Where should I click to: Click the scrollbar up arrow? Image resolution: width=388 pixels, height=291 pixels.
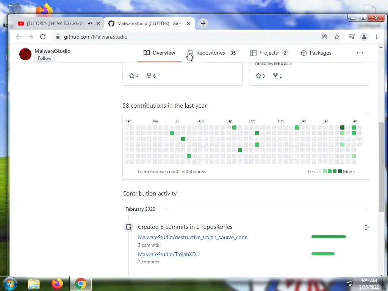tap(381, 47)
